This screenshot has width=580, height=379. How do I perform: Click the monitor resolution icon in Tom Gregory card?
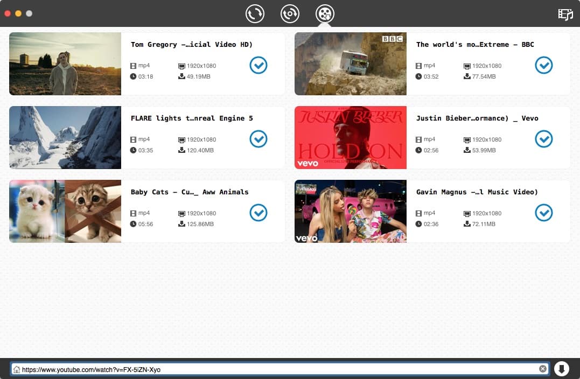[x=181, y=66]
